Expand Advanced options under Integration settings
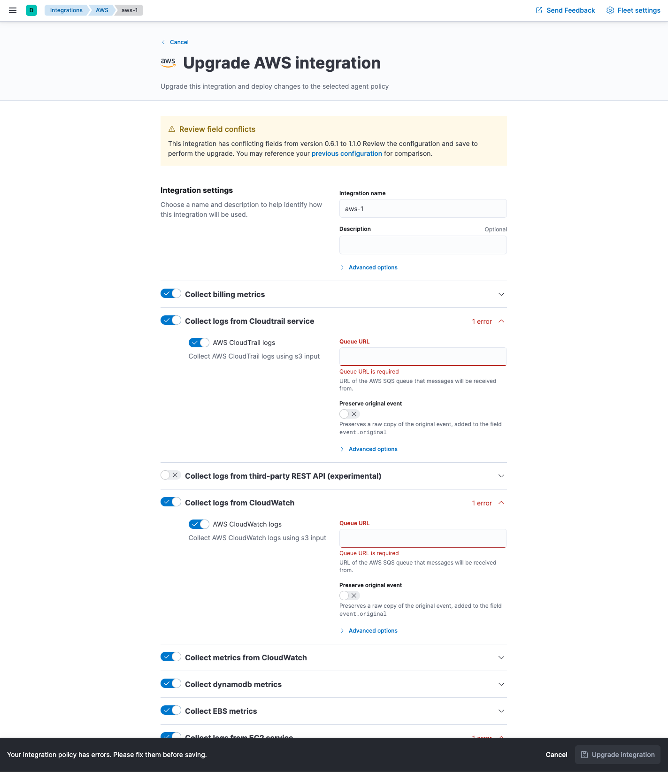668x772 pixels. tap(373, 268)
